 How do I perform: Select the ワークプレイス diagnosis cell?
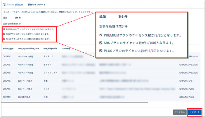click(x=50, y=73)
